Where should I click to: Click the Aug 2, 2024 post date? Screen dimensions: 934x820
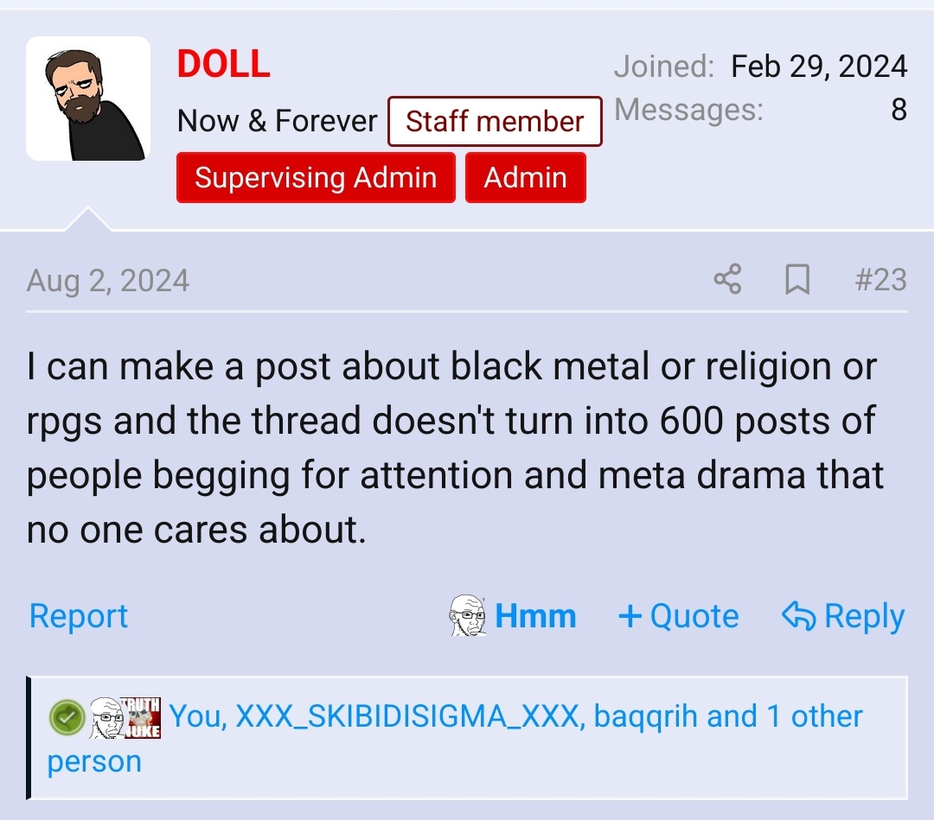[108, 280]
